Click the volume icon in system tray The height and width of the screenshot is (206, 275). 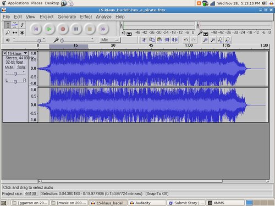coord(264,3)
